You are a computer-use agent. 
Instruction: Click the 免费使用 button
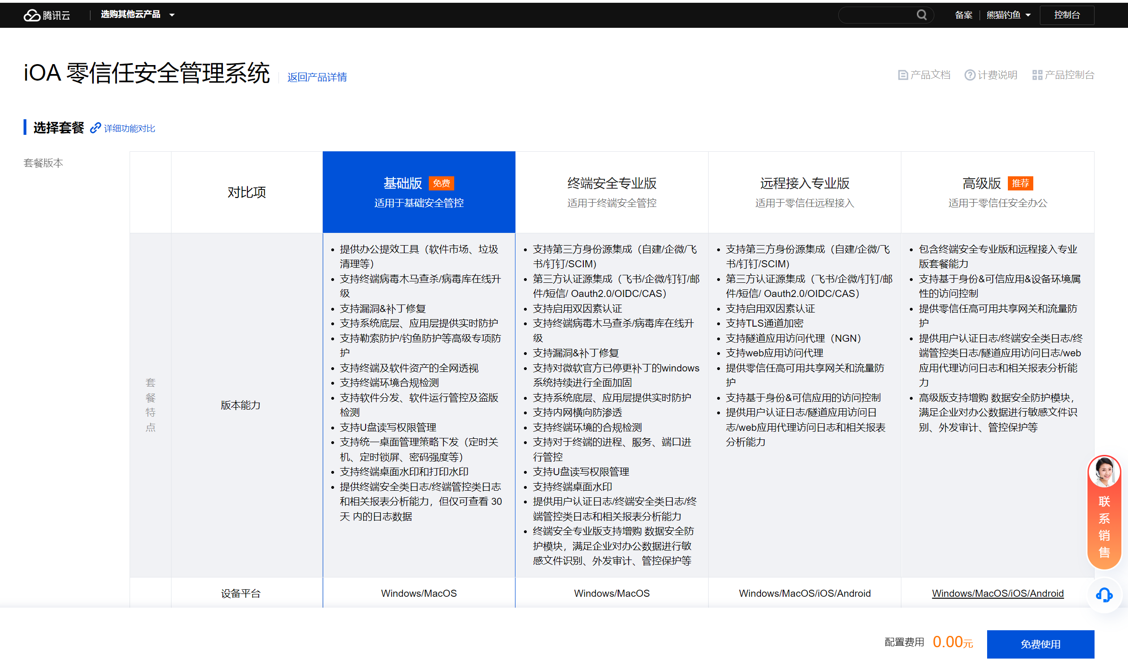pos(1040,643)
